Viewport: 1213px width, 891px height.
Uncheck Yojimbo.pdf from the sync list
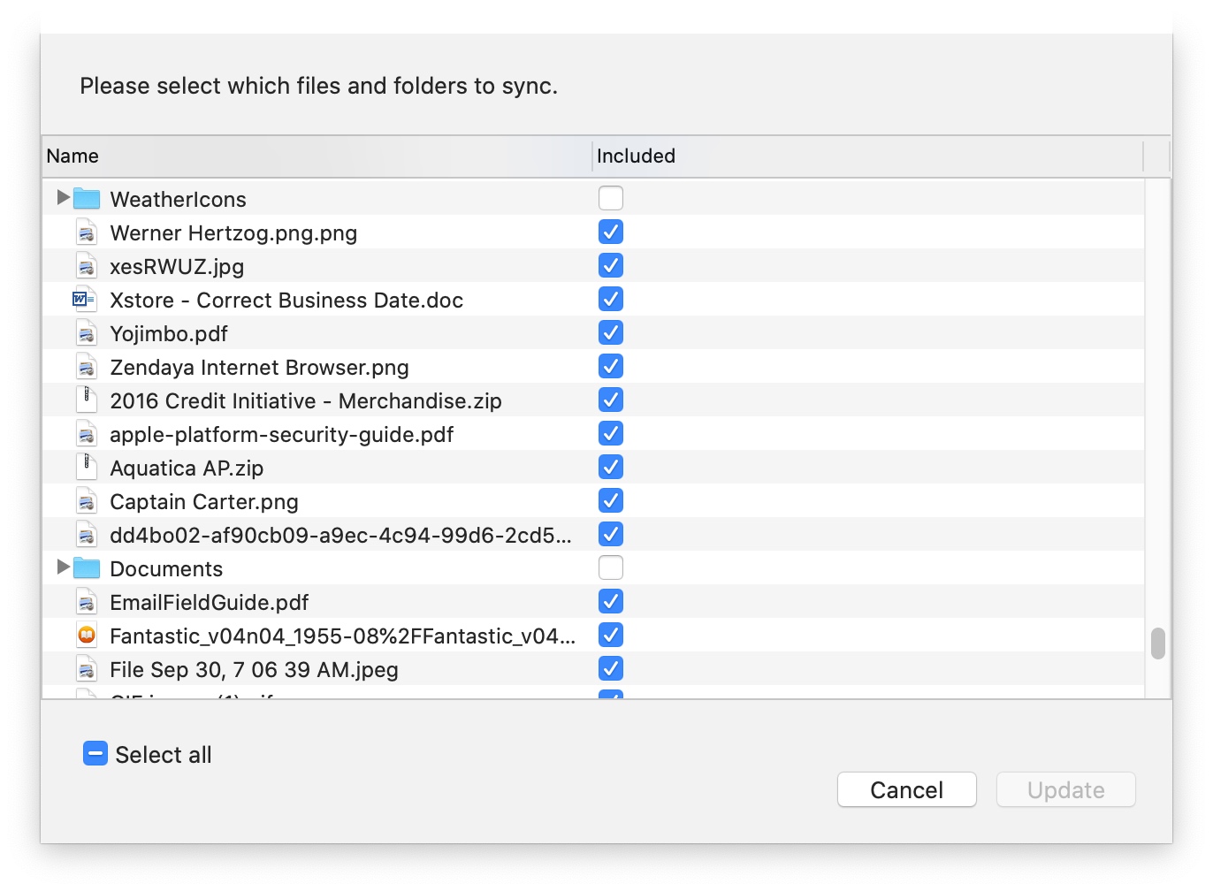(x=610, y=332)
